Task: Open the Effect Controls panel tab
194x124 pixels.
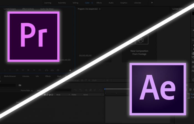Action: 28,9
